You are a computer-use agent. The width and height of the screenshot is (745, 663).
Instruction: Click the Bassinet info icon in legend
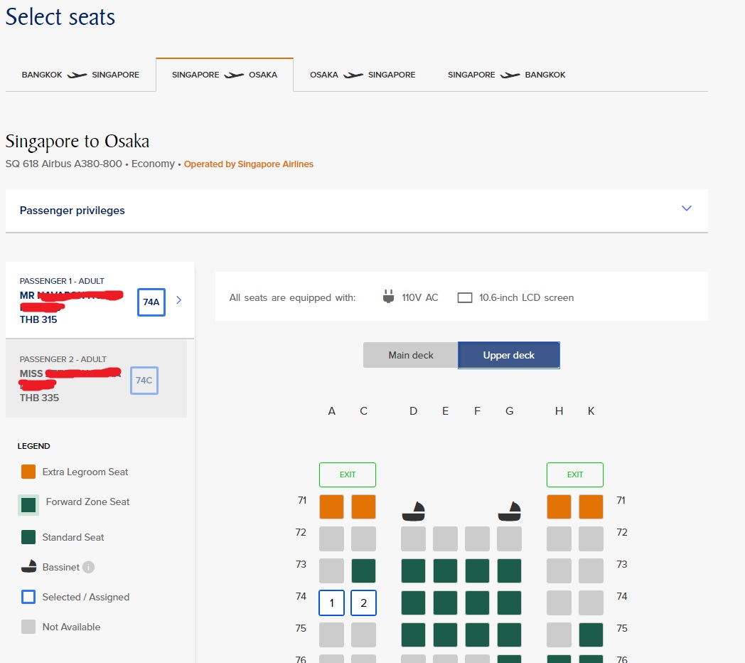coord(88,568)
